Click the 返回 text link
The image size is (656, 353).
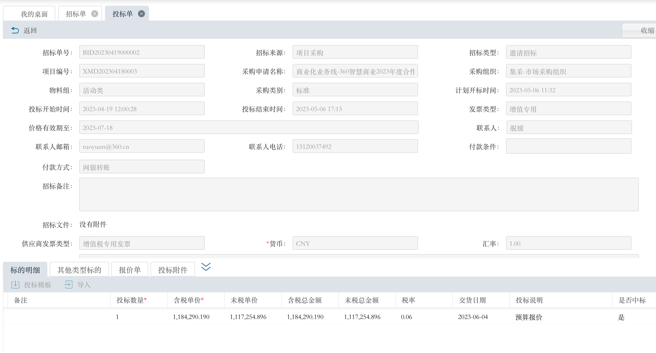click(x=30, y=30)
